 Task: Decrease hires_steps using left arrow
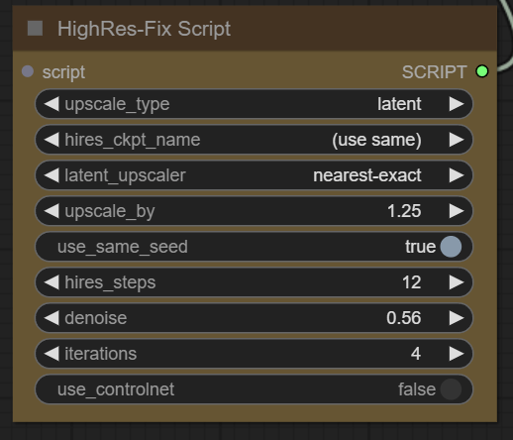tap(51, 282)
